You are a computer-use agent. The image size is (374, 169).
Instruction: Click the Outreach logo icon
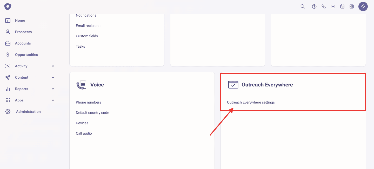tap(8, 7)
